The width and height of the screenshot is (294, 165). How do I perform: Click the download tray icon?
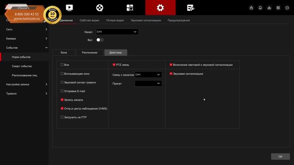[269, 8]
